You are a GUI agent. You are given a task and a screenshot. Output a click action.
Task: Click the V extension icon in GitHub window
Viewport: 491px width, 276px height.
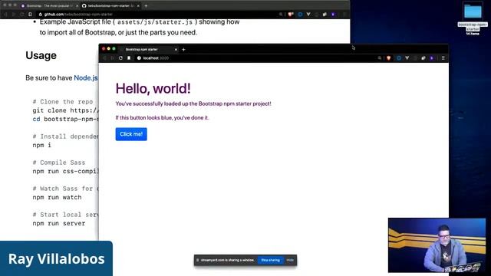[308, 15]
